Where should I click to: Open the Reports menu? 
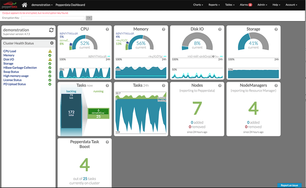click(x=214, y=5)
